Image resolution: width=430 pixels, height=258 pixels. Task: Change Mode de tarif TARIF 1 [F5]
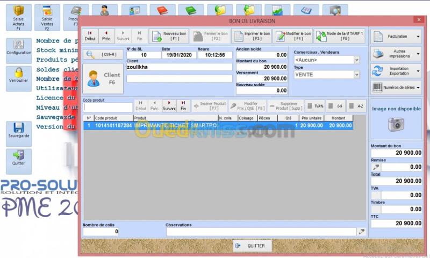click(340, 36)
